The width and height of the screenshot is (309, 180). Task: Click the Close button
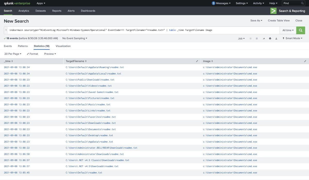coord(299,21)
